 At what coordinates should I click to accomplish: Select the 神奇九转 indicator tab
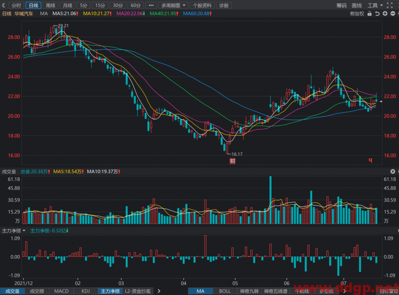249,291
